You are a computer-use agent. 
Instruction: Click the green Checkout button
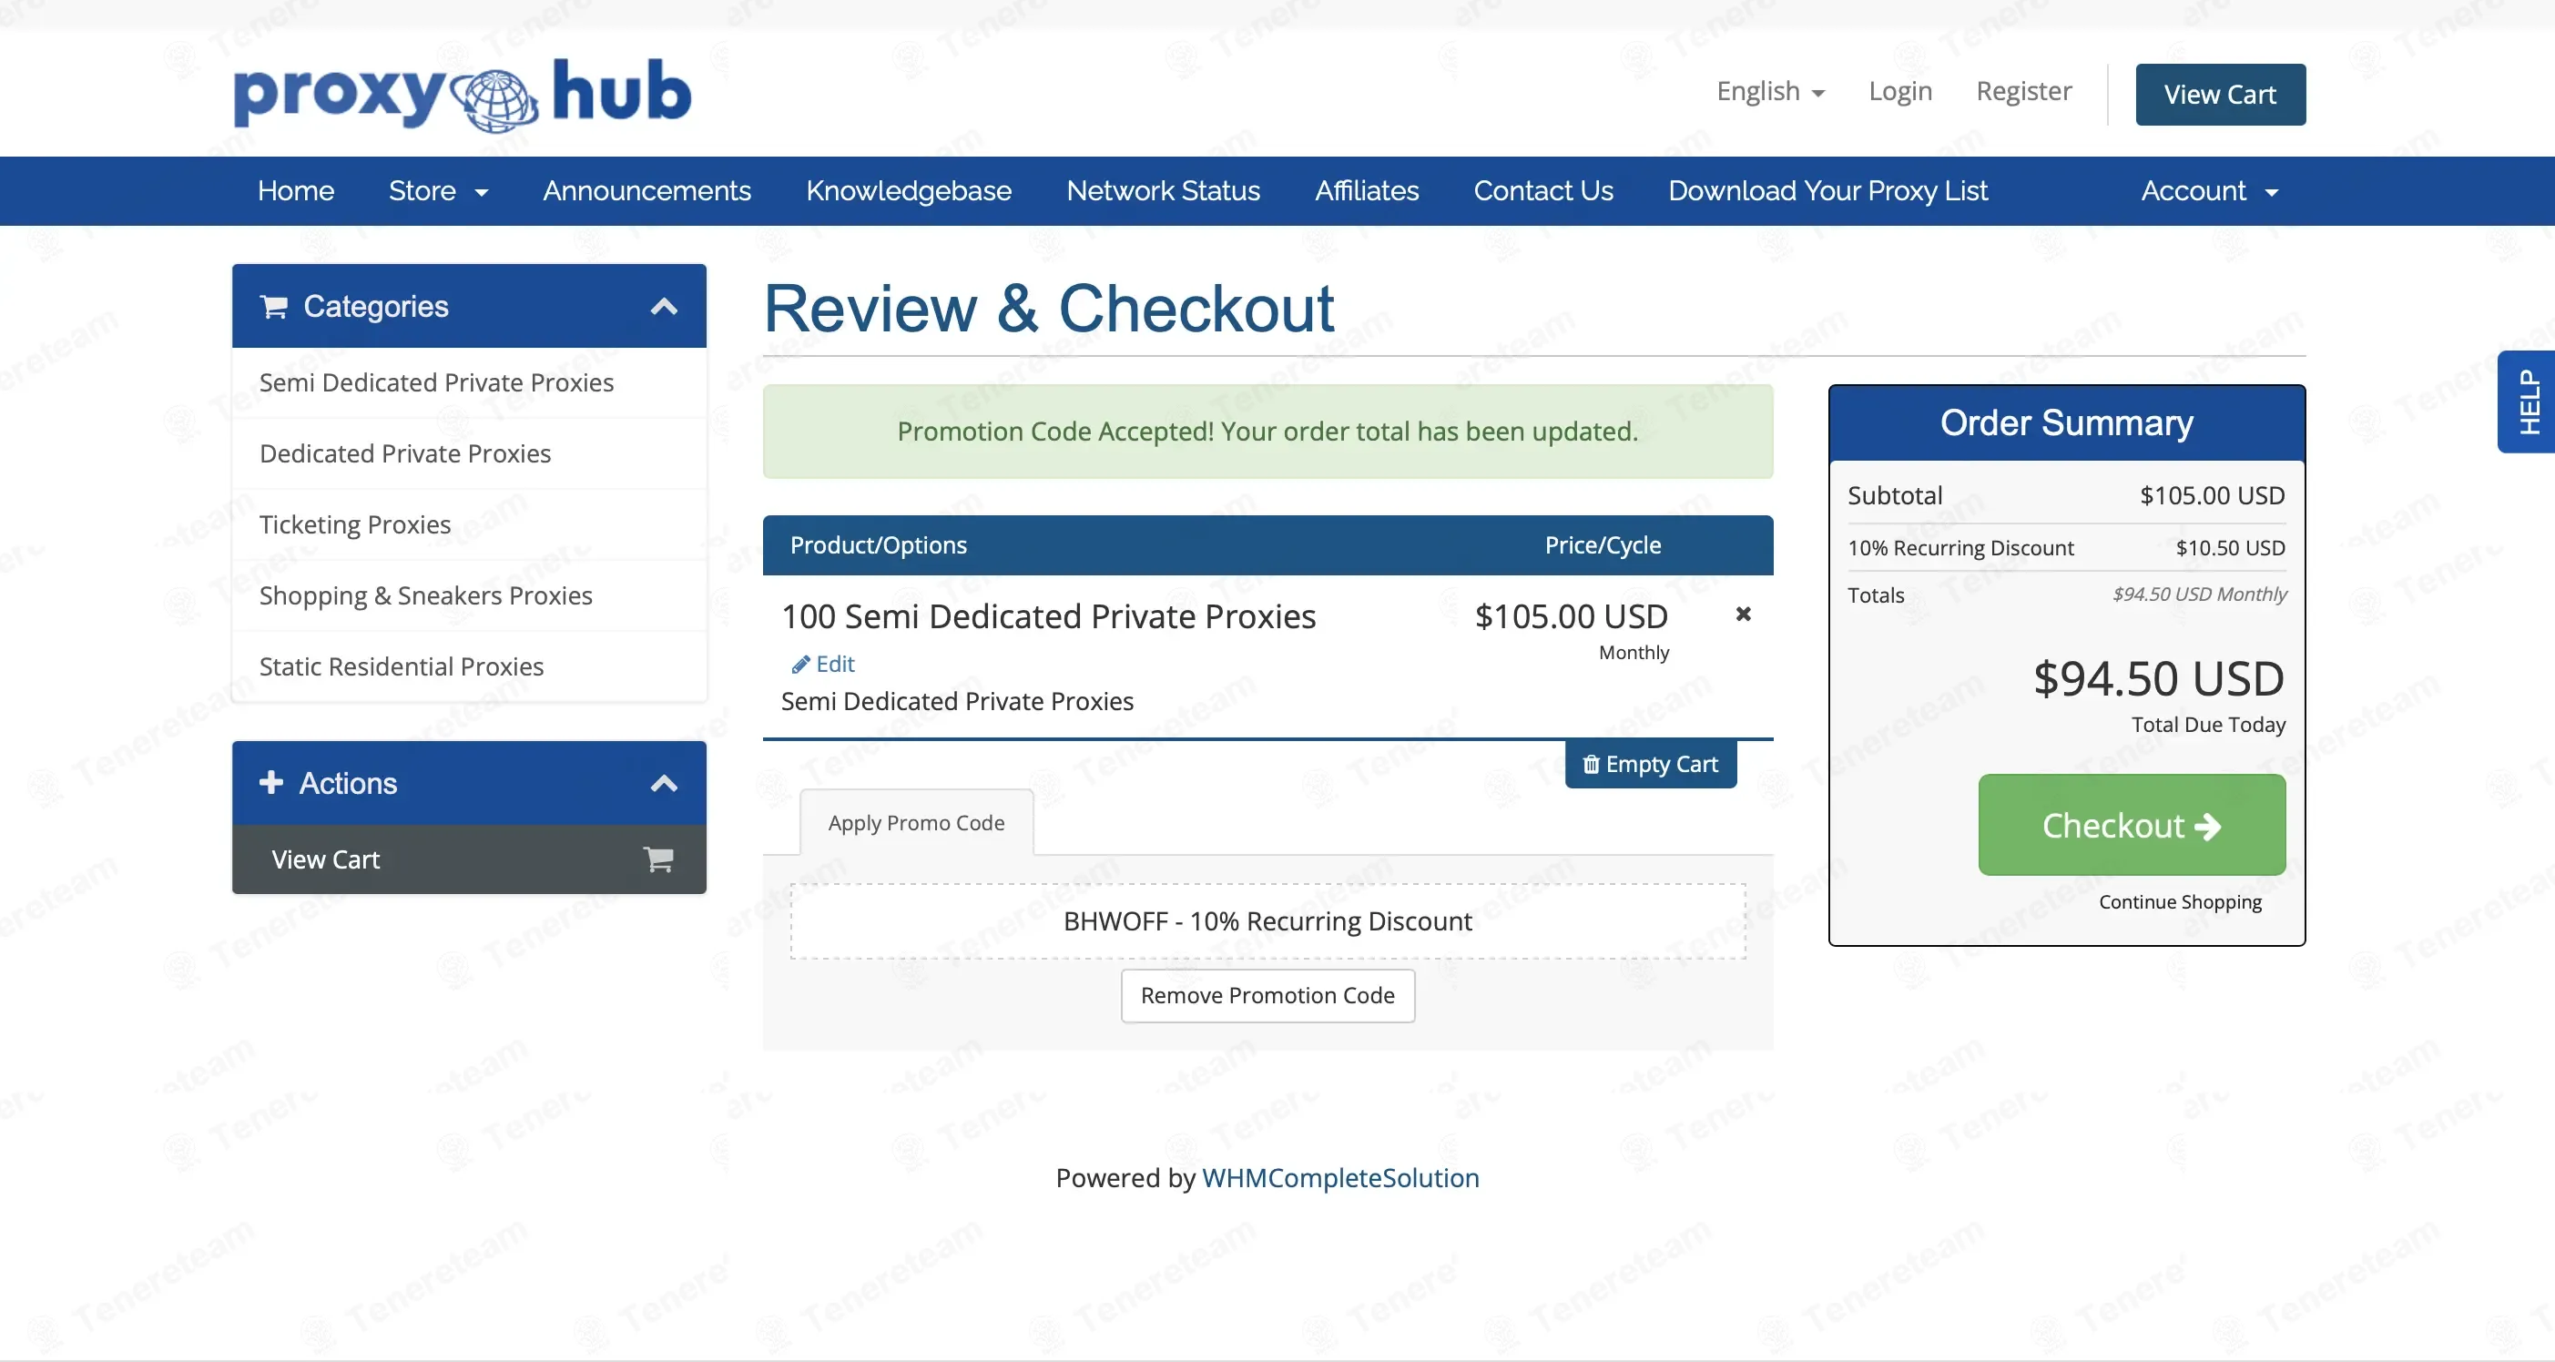[2132, 824]
